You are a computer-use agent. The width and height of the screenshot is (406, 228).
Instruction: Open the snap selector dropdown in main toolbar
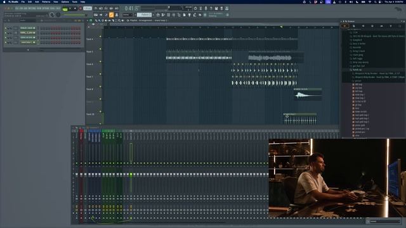128,15
